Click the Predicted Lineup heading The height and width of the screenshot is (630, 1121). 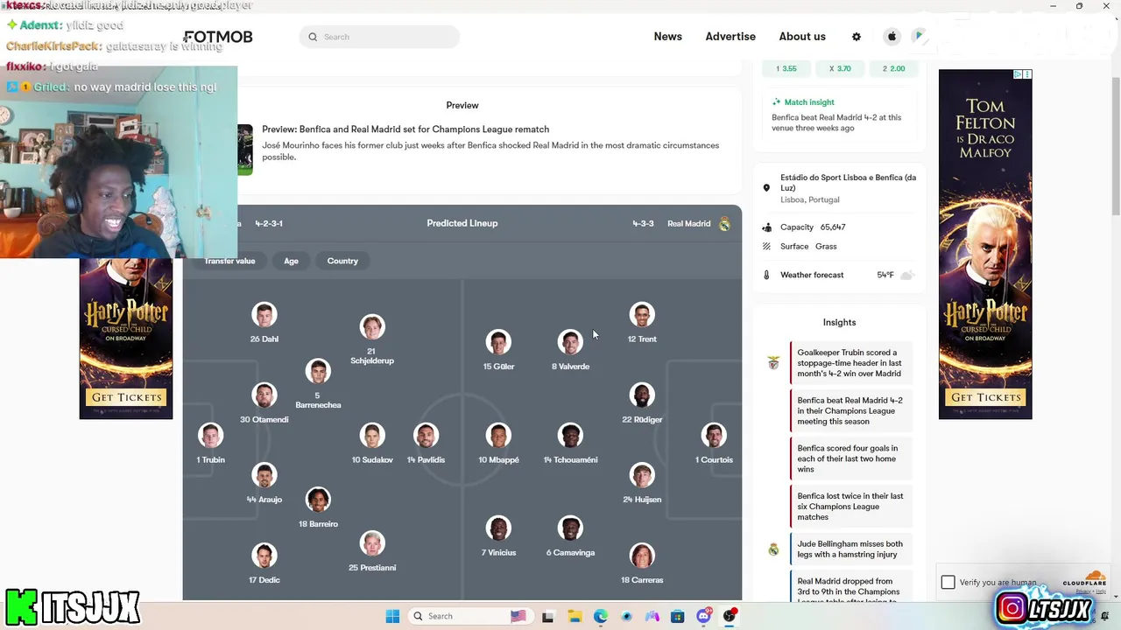point(462,223)
